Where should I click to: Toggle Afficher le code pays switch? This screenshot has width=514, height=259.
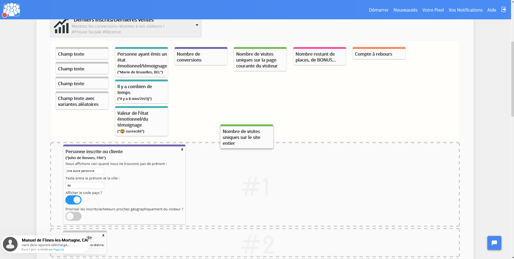(x=73, y=200)
